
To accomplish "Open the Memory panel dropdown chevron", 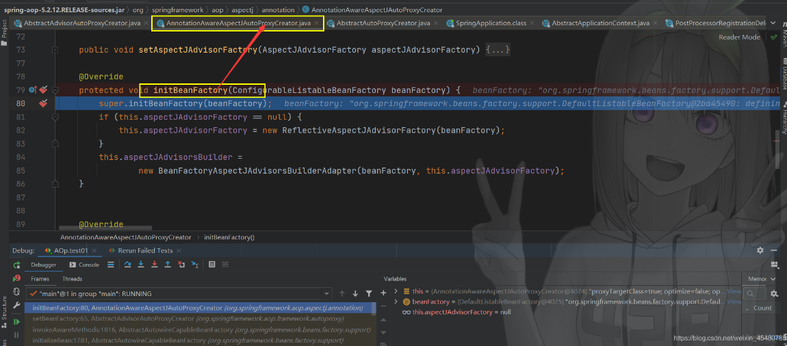I will [x=771, y=279].
